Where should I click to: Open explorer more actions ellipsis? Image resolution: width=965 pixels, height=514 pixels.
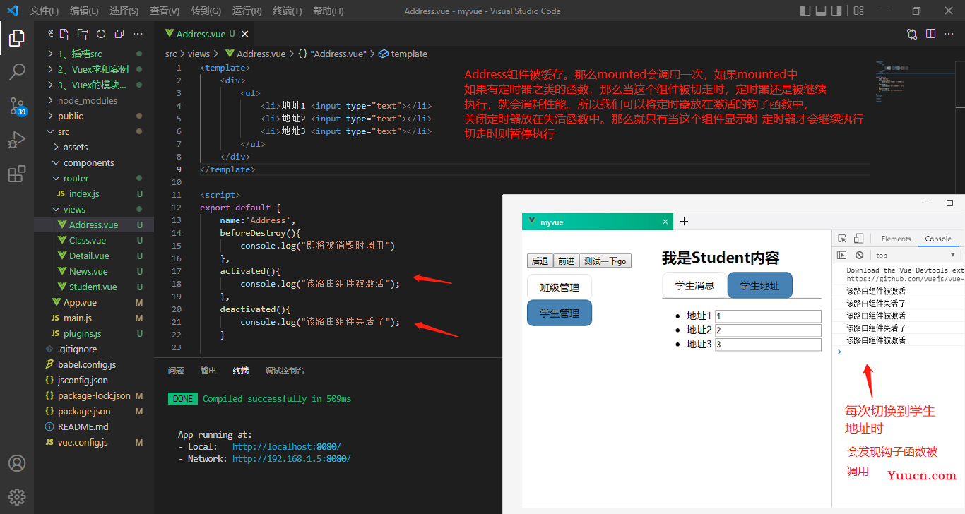click(x=138, y=34)
